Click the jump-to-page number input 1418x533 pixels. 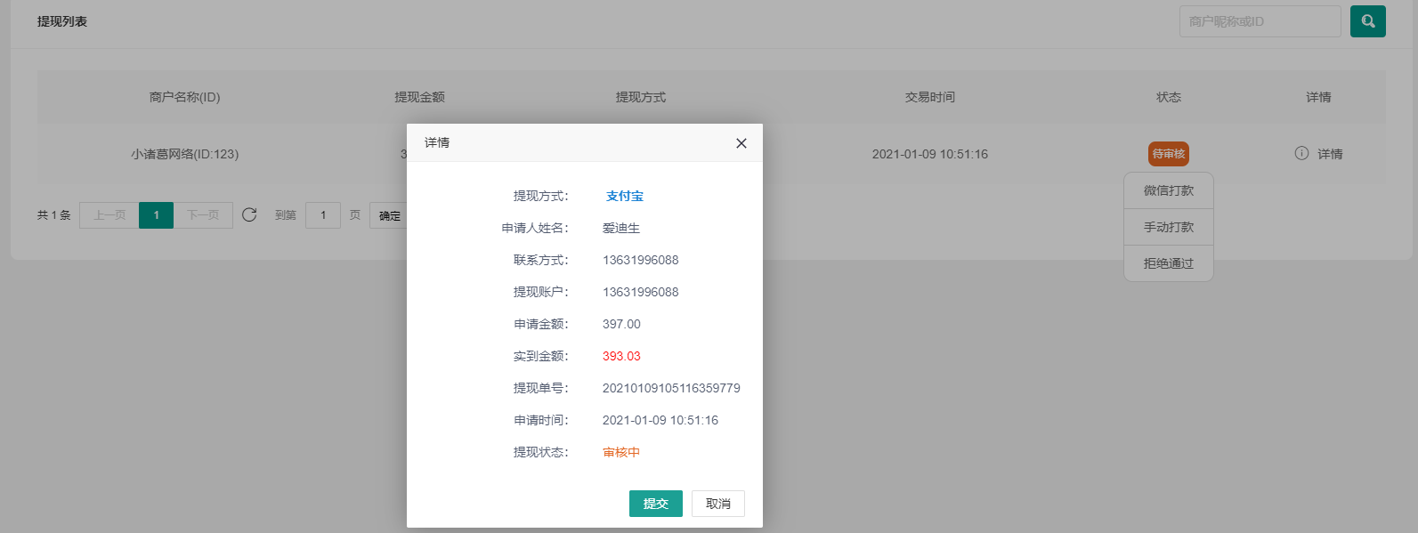click(323, 215)
